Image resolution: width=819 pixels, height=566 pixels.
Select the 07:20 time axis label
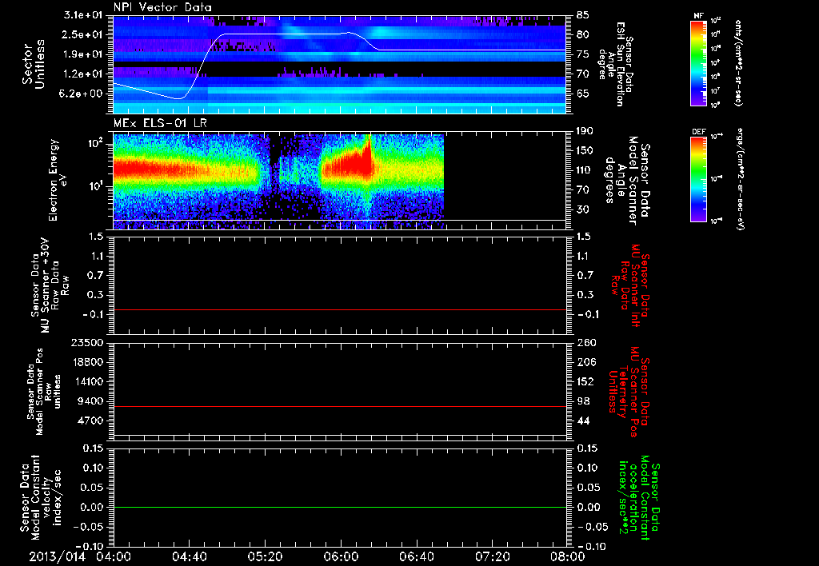[492, 556]
